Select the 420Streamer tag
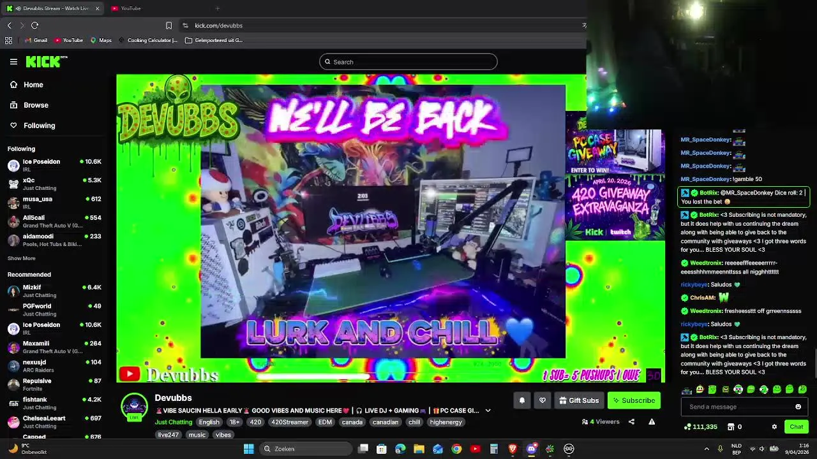The width and height of the screenshot is (817, 459). [x=290, y=422]
